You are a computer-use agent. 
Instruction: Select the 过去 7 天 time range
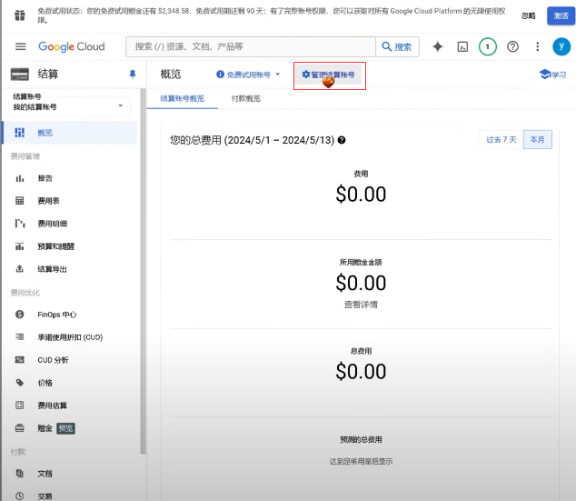pyautogui.click(x=502, y=140)
